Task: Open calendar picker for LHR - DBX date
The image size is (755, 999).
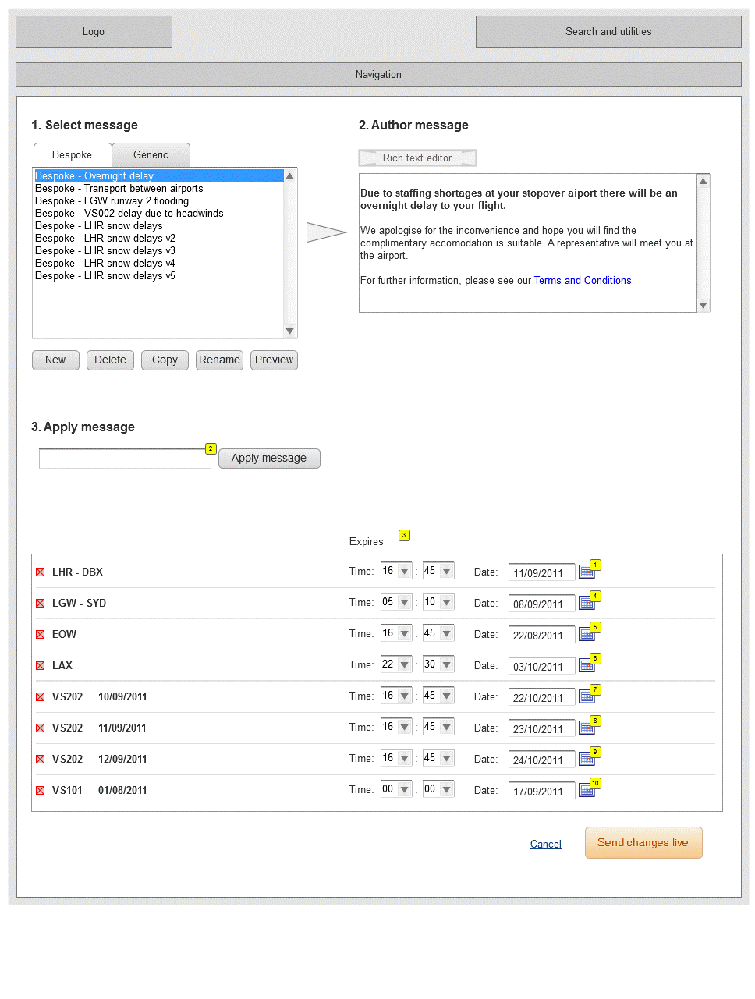Action: coord(586,572)
